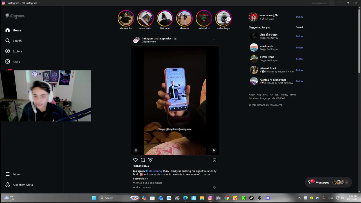Viewport: 361px width, 203px height.
Task: See All suggested accounts
Action: [299, 27]
